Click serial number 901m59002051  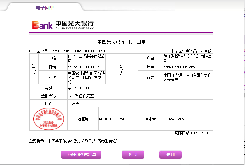coord(174,119)
